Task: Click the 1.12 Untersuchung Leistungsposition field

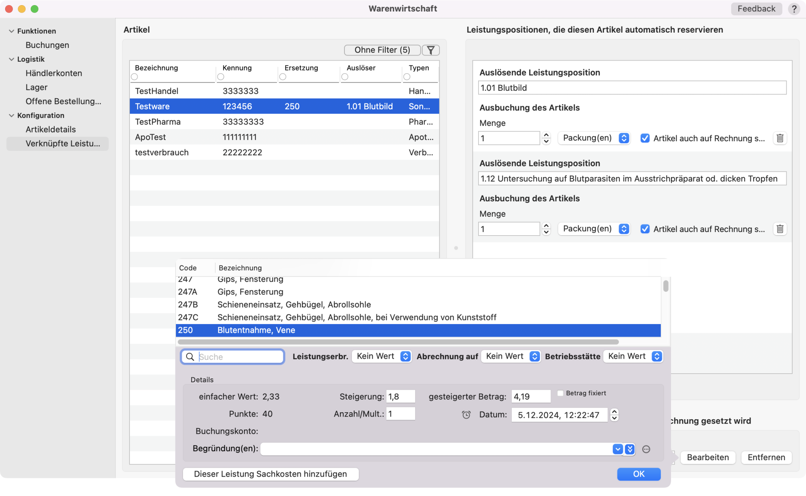Action: [632, 179]
